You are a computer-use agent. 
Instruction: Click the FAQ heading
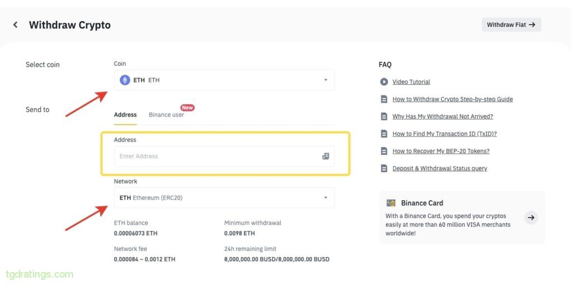pos(385,65)
